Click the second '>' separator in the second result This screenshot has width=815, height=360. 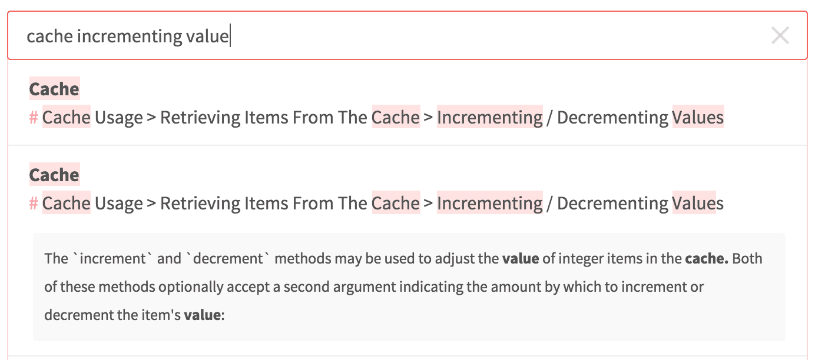click(x=428, y=204)
